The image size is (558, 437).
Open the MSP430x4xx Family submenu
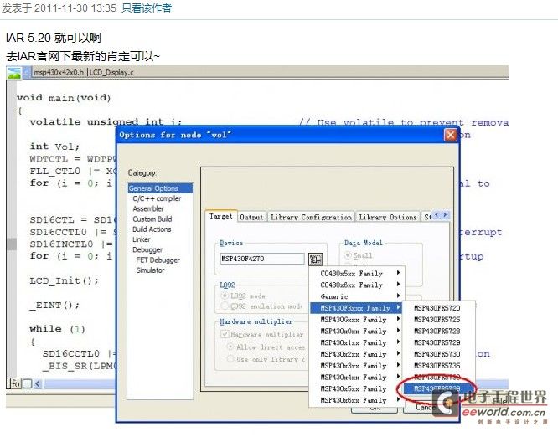click(356, 377)
